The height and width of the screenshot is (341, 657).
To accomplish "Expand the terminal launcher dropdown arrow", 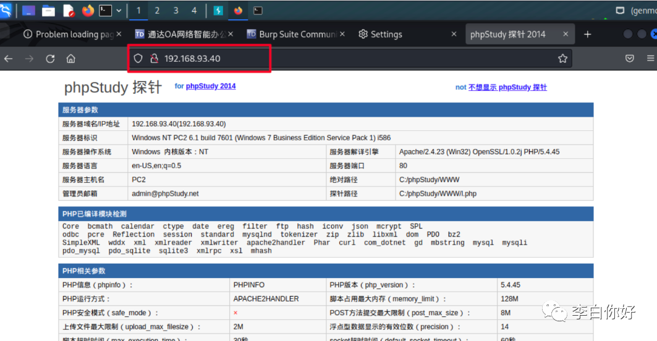I will tap(119, 11).
